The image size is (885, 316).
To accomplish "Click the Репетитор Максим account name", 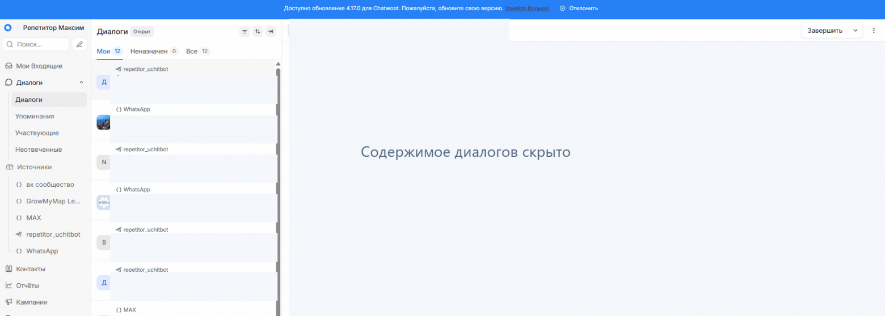I will [53, 27].
